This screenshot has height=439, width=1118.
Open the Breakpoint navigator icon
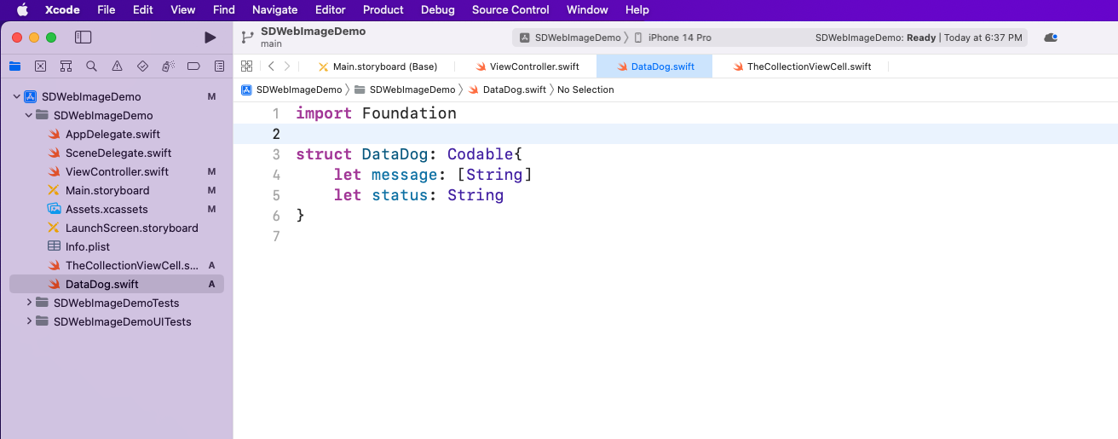tap(193, 66)
